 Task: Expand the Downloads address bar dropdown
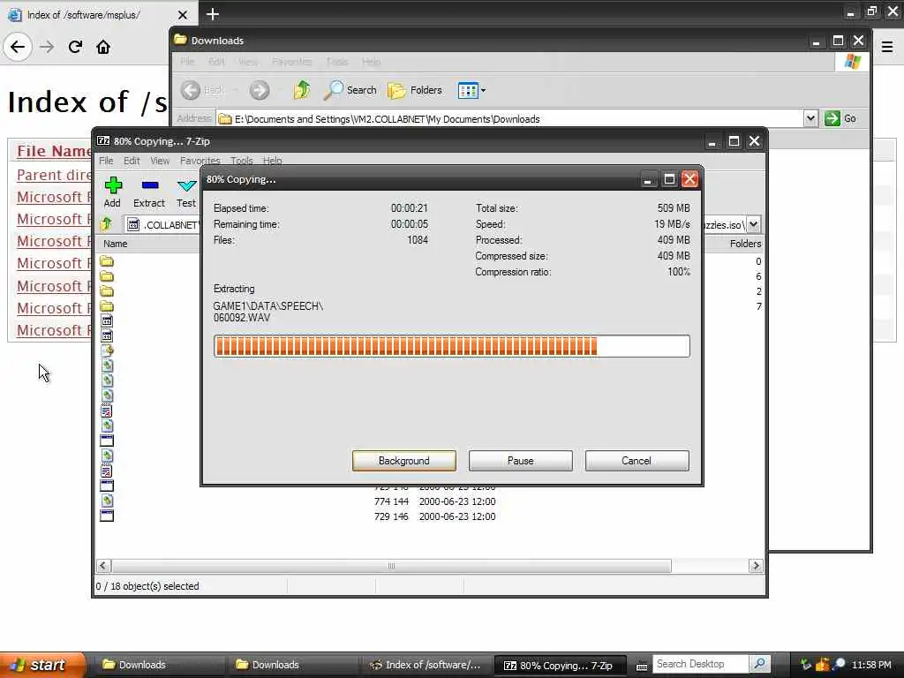[x=810, y=119]
